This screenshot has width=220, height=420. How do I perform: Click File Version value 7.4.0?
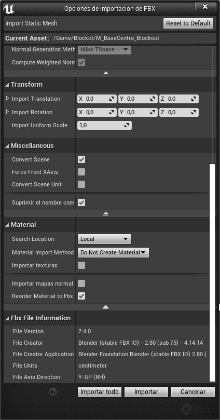[x=85, y=331]
